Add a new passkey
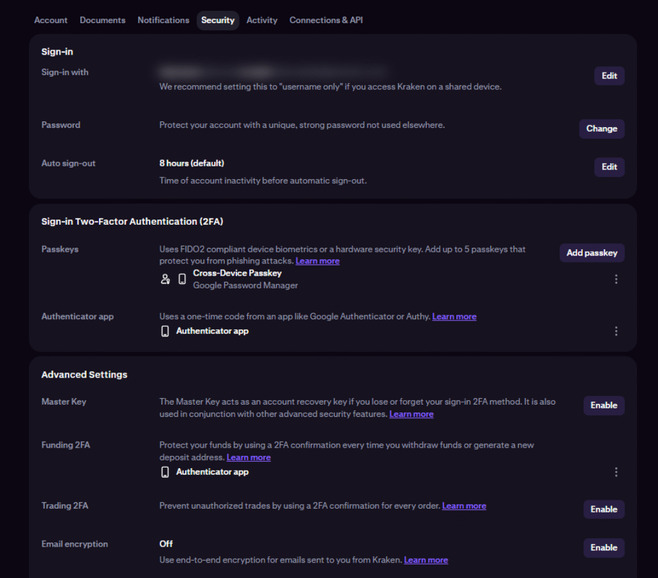658x578 pixels. (x=592, y=253)
